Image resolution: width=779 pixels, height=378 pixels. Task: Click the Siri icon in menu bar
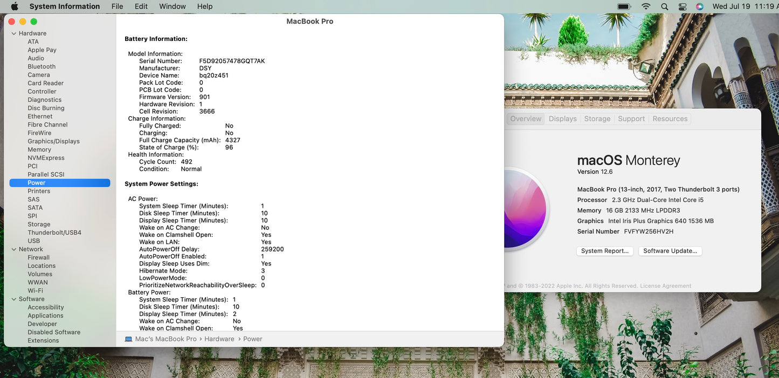[699, 6]
